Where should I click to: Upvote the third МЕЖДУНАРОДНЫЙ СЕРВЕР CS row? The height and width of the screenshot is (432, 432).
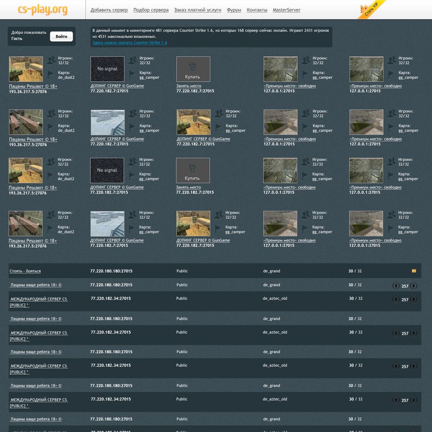[x=396, y=366]
